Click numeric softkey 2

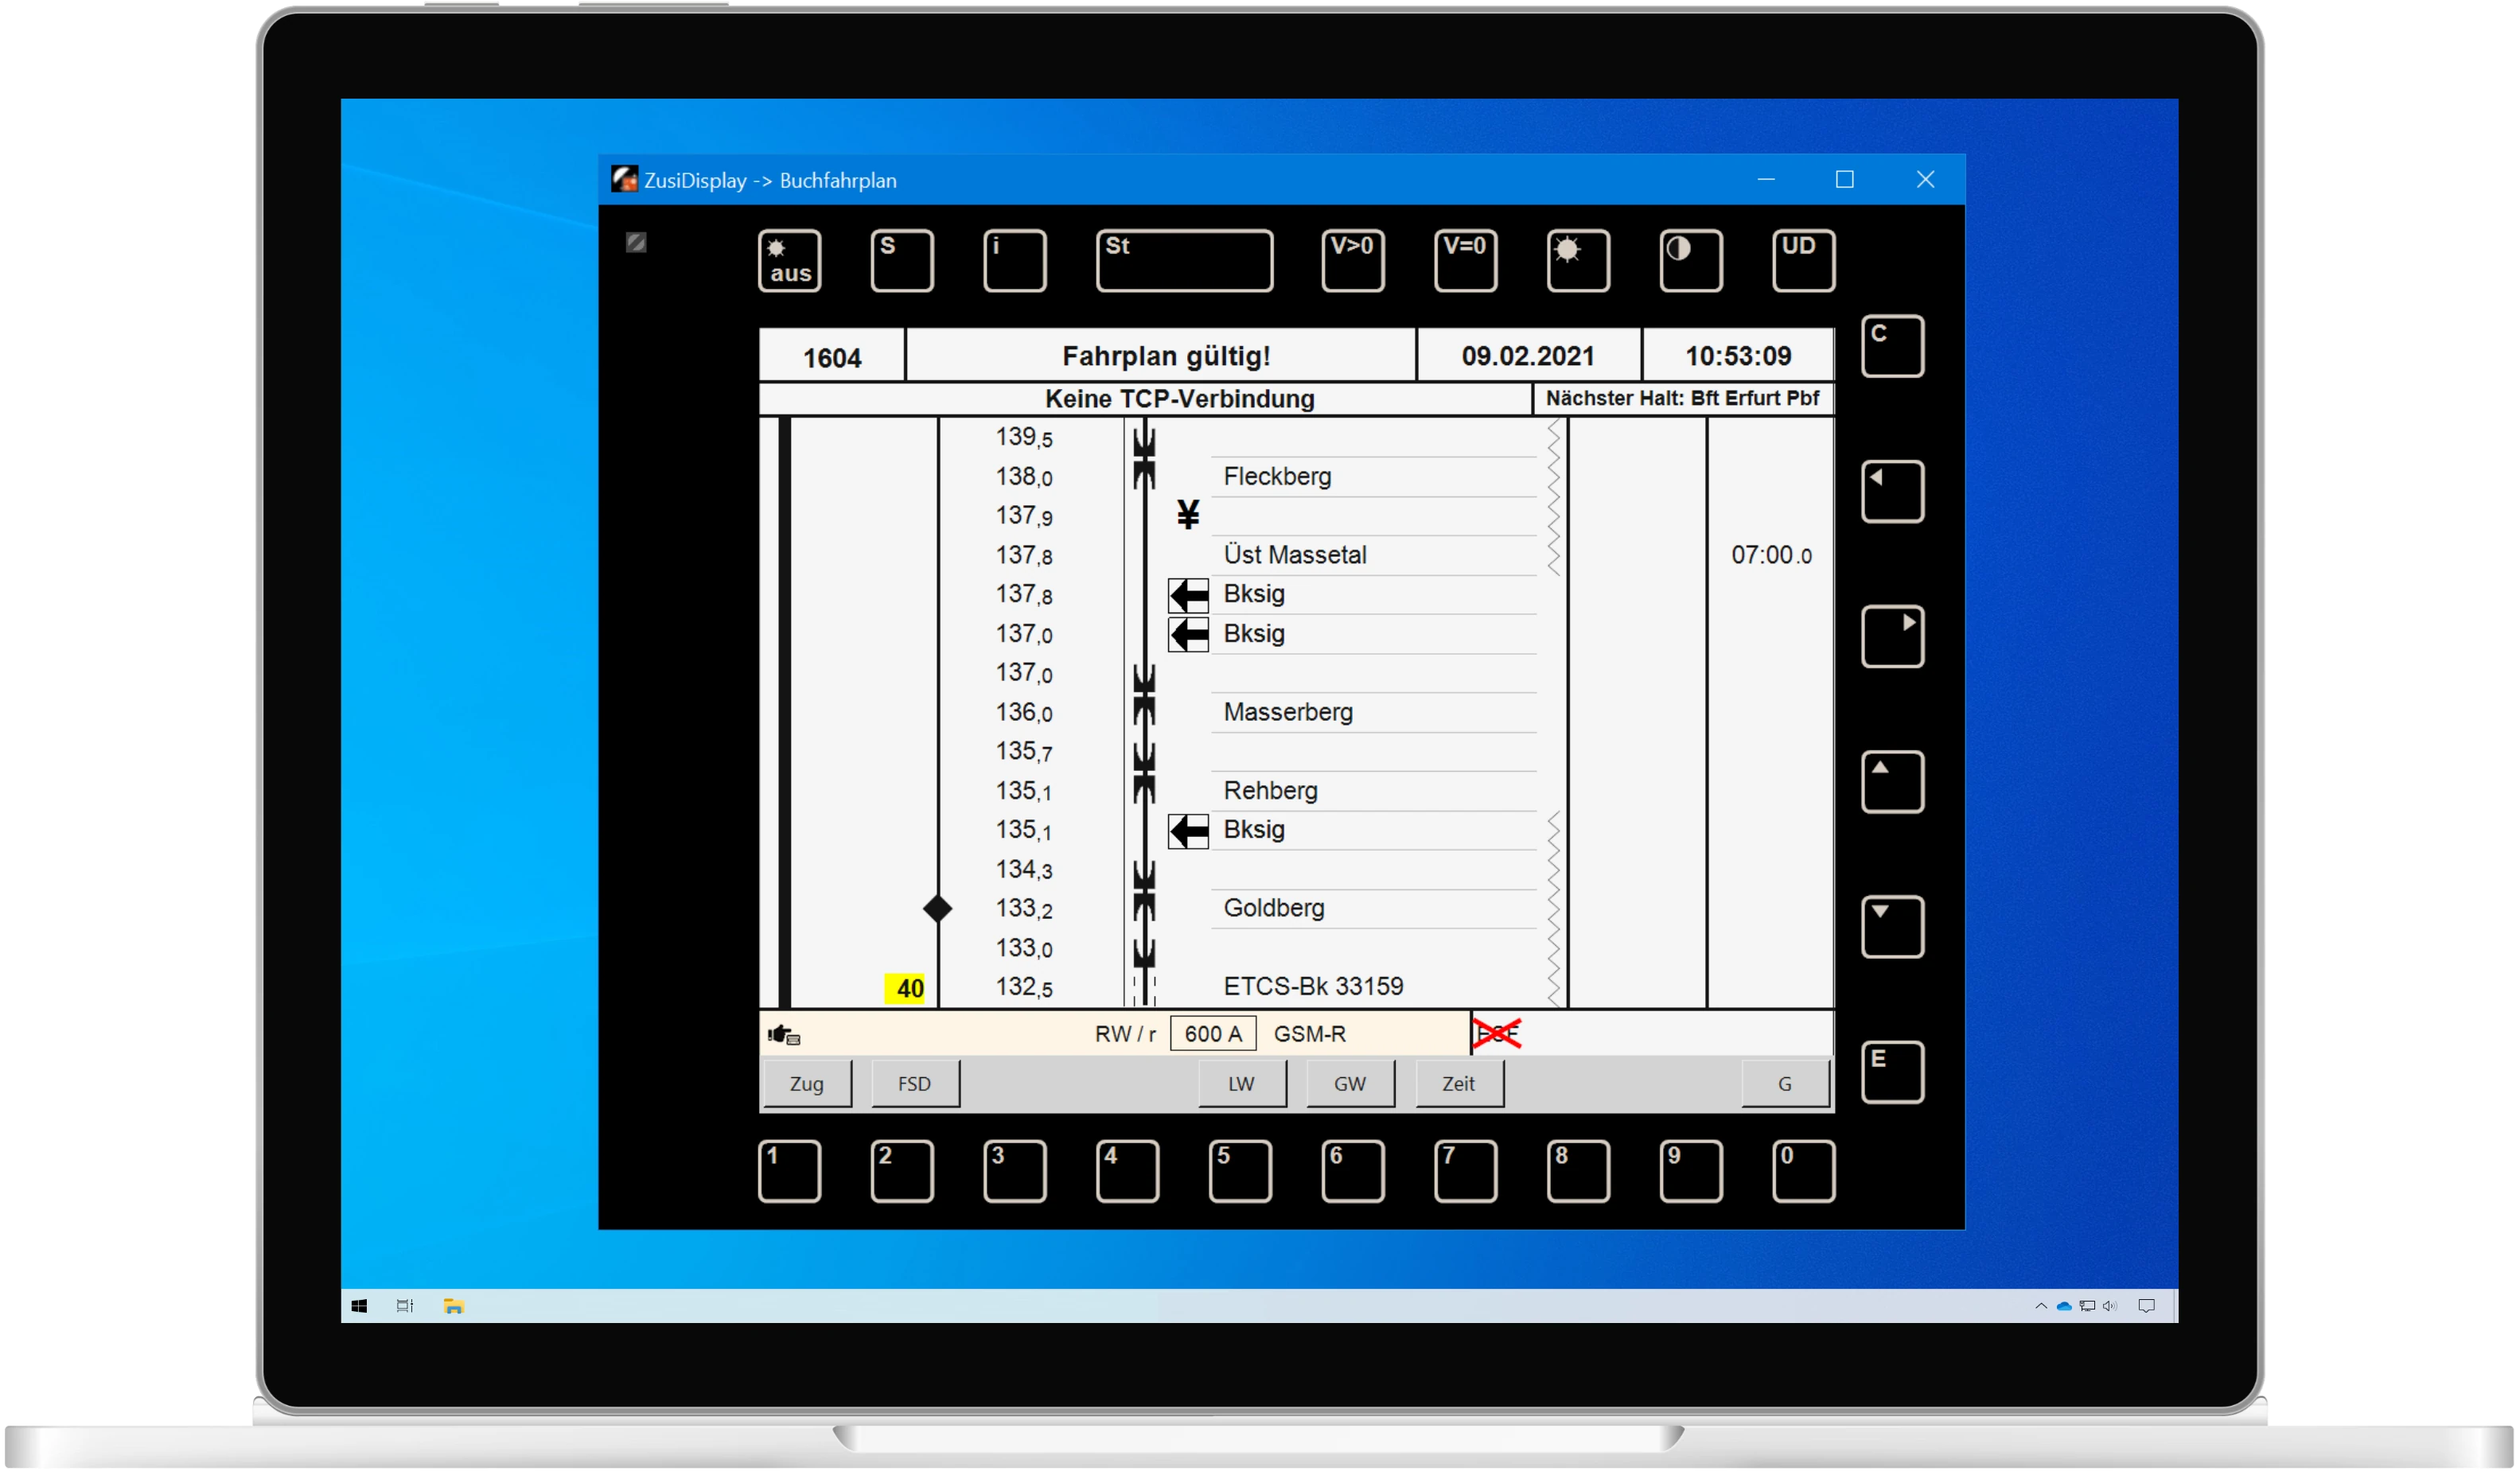coord(902,1170)
